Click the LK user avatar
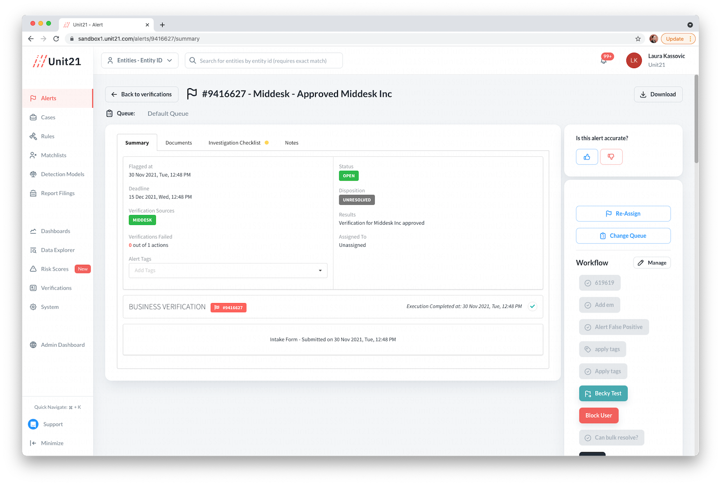Viewport: 721px width, 485px height. (x=634, y=60)
